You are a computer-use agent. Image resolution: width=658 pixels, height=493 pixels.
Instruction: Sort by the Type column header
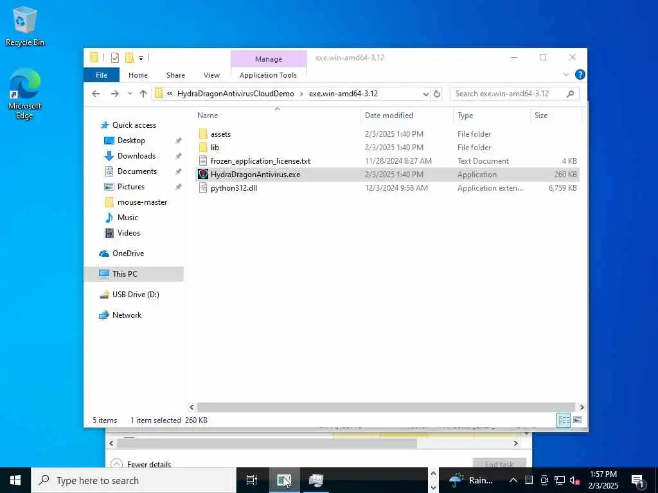tap(465, 116)
